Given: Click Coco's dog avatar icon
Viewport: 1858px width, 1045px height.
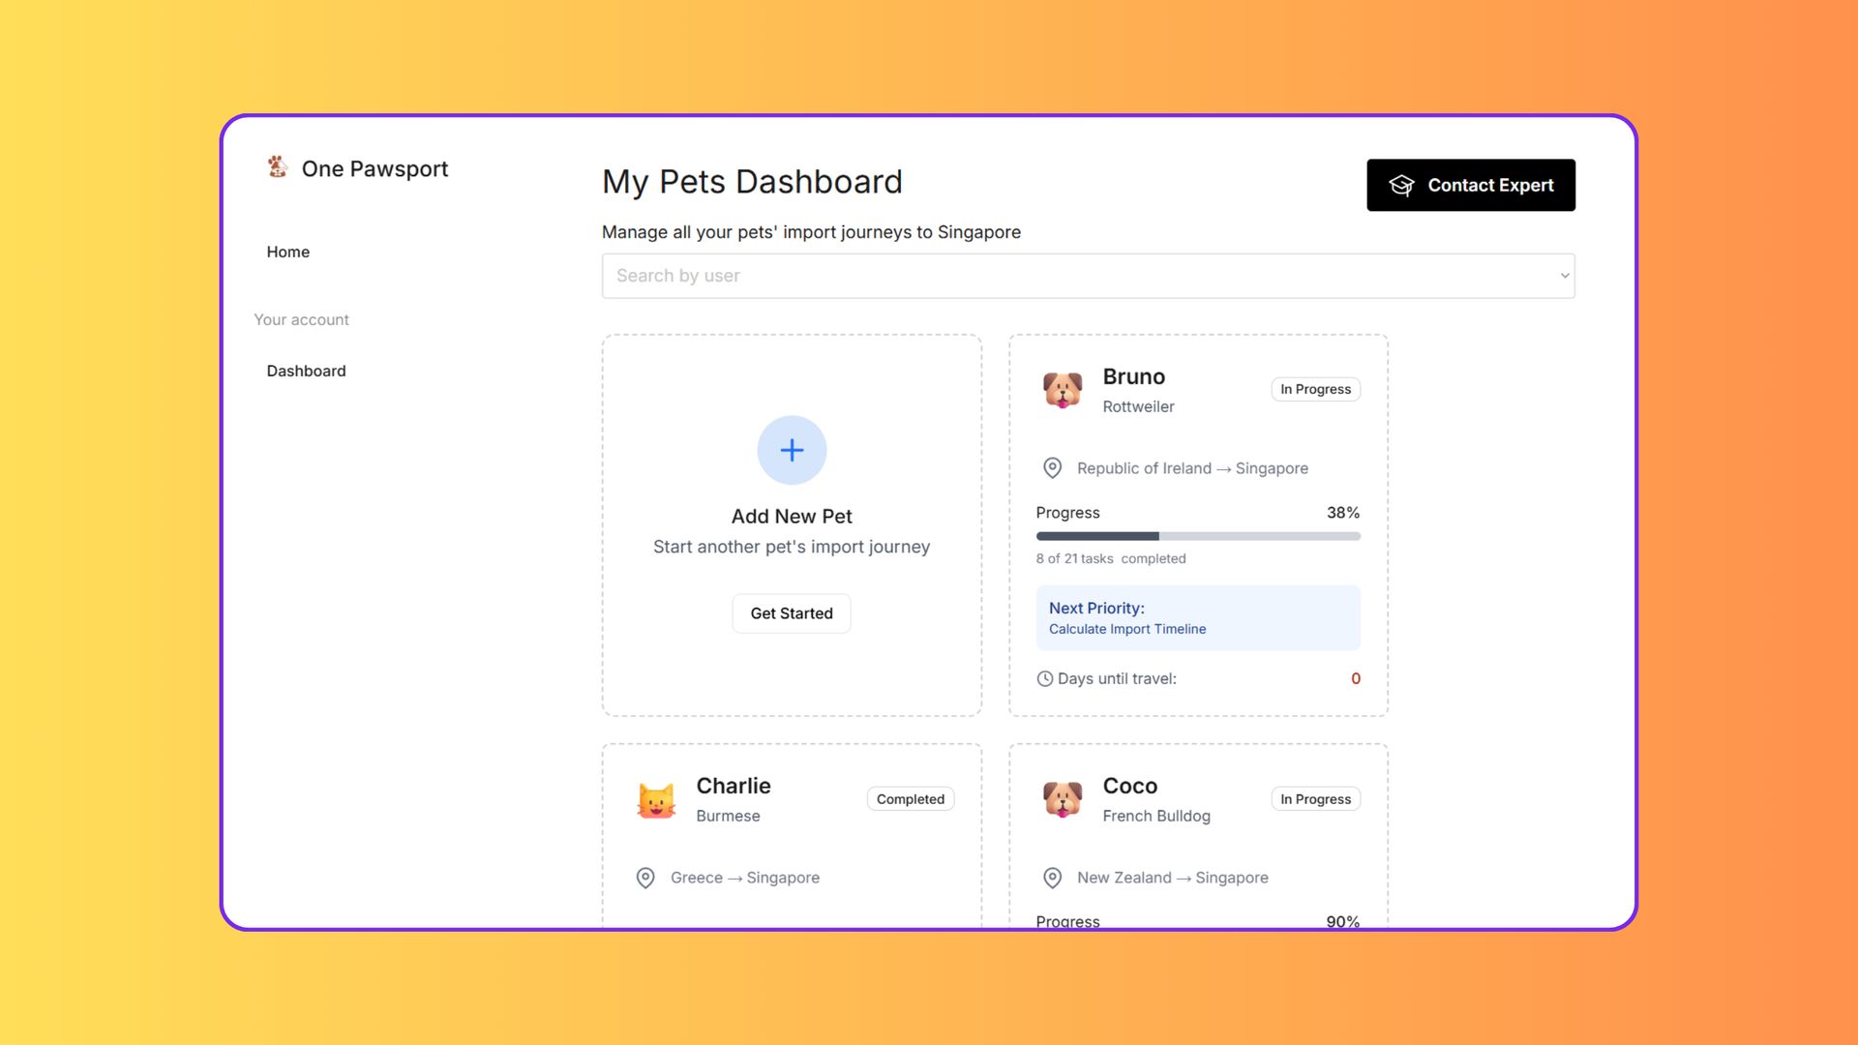Looking at the screenshot, I should click(1063, 800).
